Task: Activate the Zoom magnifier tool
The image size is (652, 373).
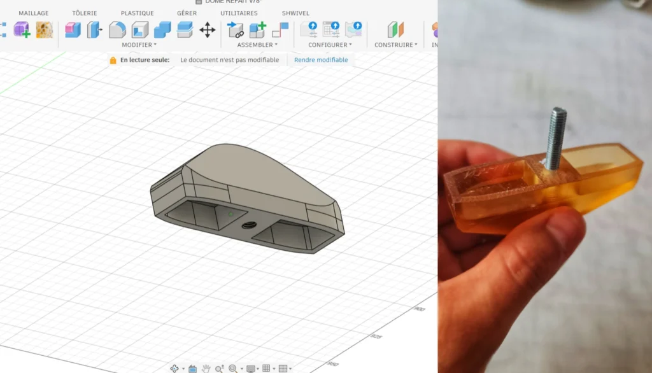Action: click(220, 369)
